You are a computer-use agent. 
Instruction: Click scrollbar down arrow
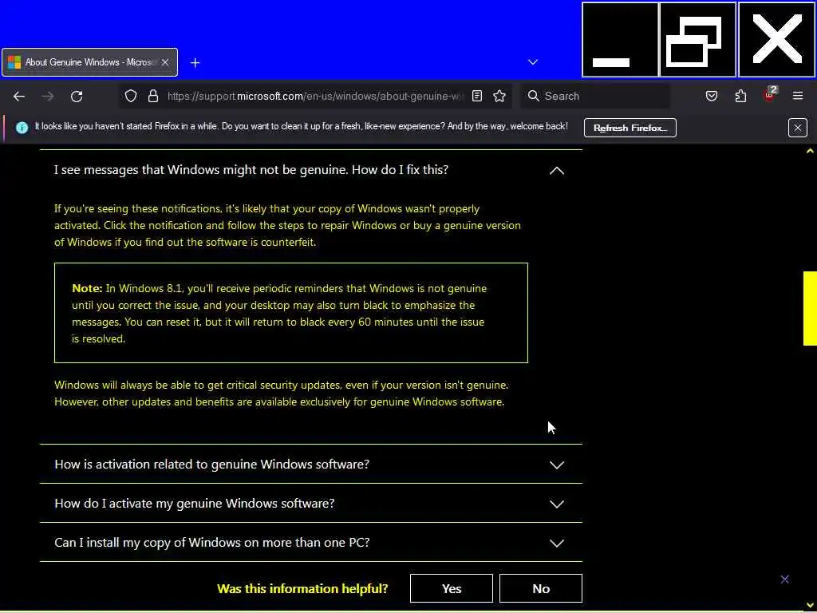(x=810, y=605)
